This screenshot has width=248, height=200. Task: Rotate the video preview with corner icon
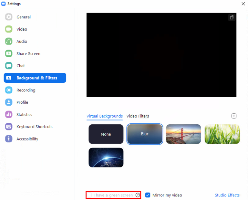232,17
